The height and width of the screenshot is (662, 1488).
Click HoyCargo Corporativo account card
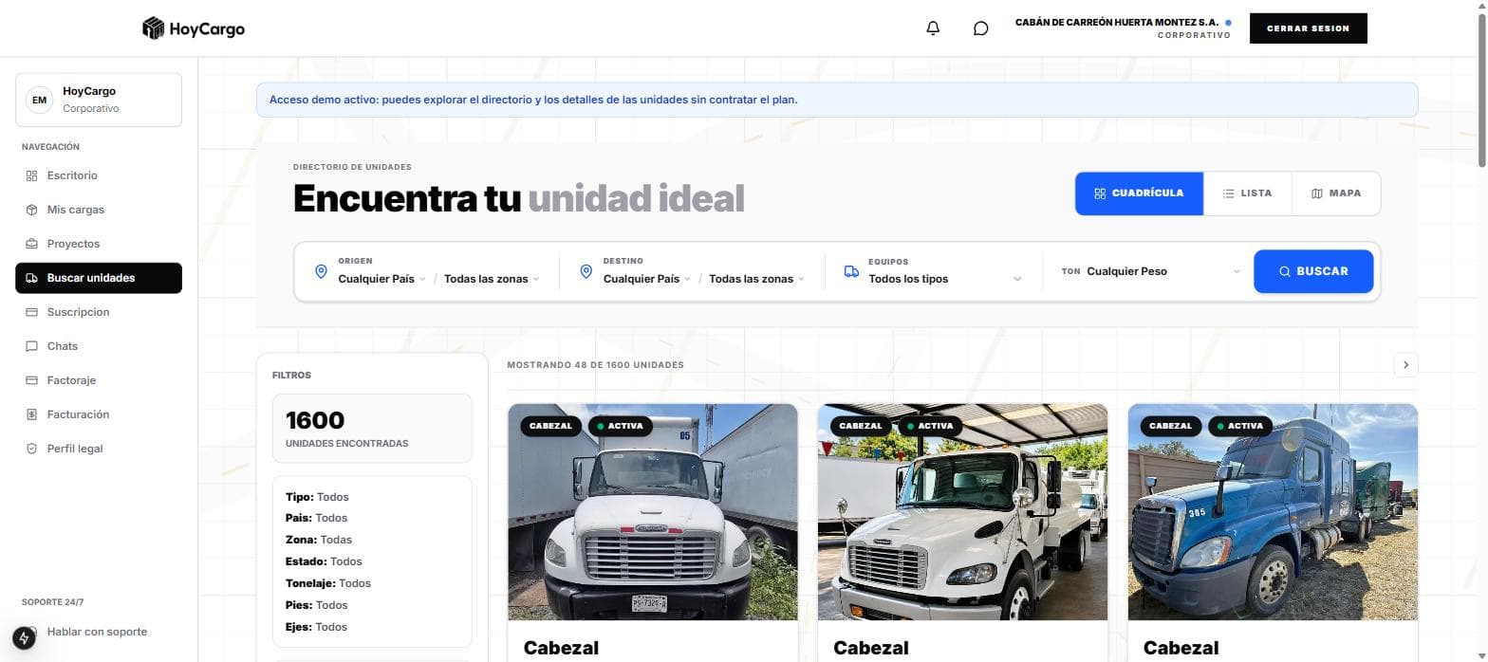pos(99,100)
